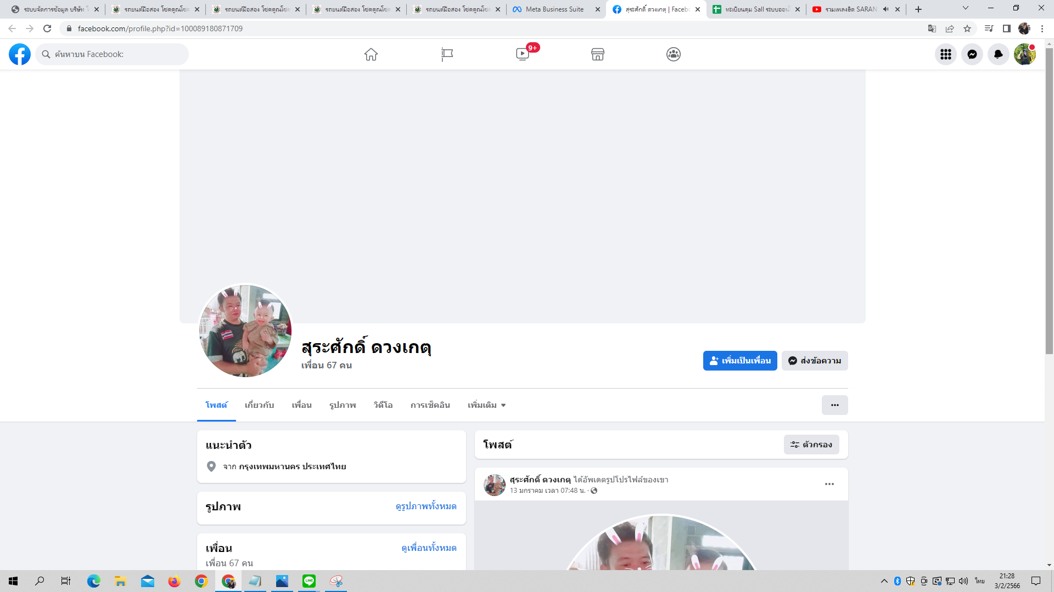Expand the เพิ่มเติม dropdown tab
This screenshot has width=1054, height=592.
click(486, 405)
